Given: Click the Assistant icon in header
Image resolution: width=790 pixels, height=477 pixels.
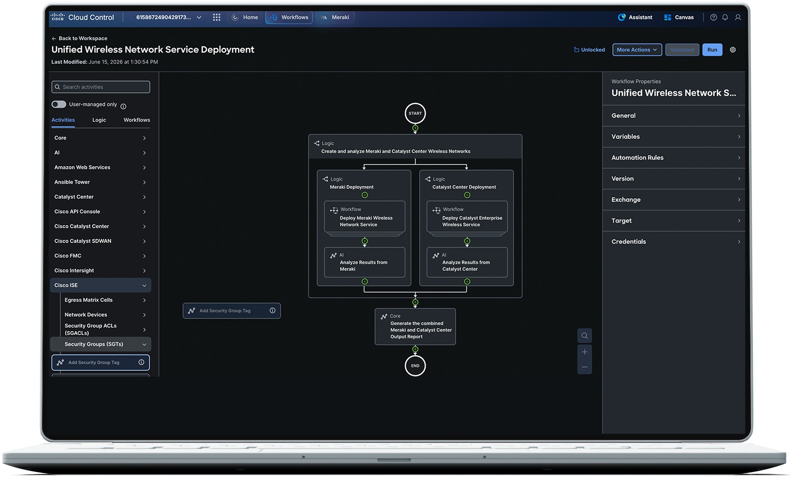Looking at the screenshot, I should click(x=622, y=17).
